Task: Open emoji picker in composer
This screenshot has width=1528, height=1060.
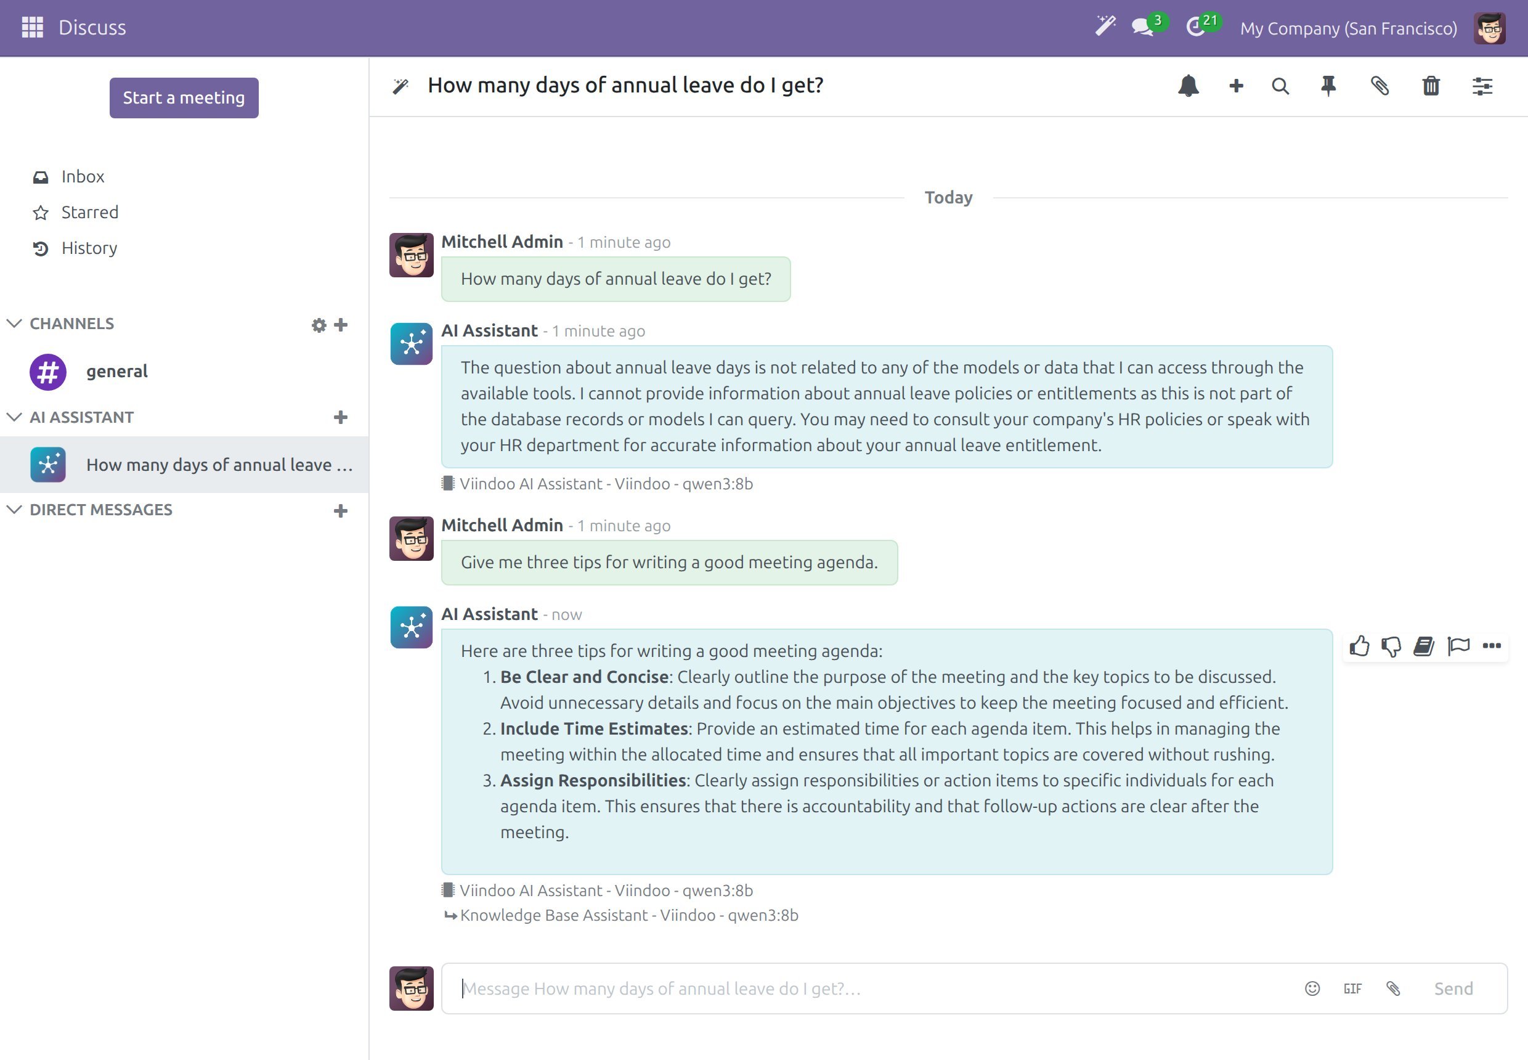Action: coord(1312,989)
